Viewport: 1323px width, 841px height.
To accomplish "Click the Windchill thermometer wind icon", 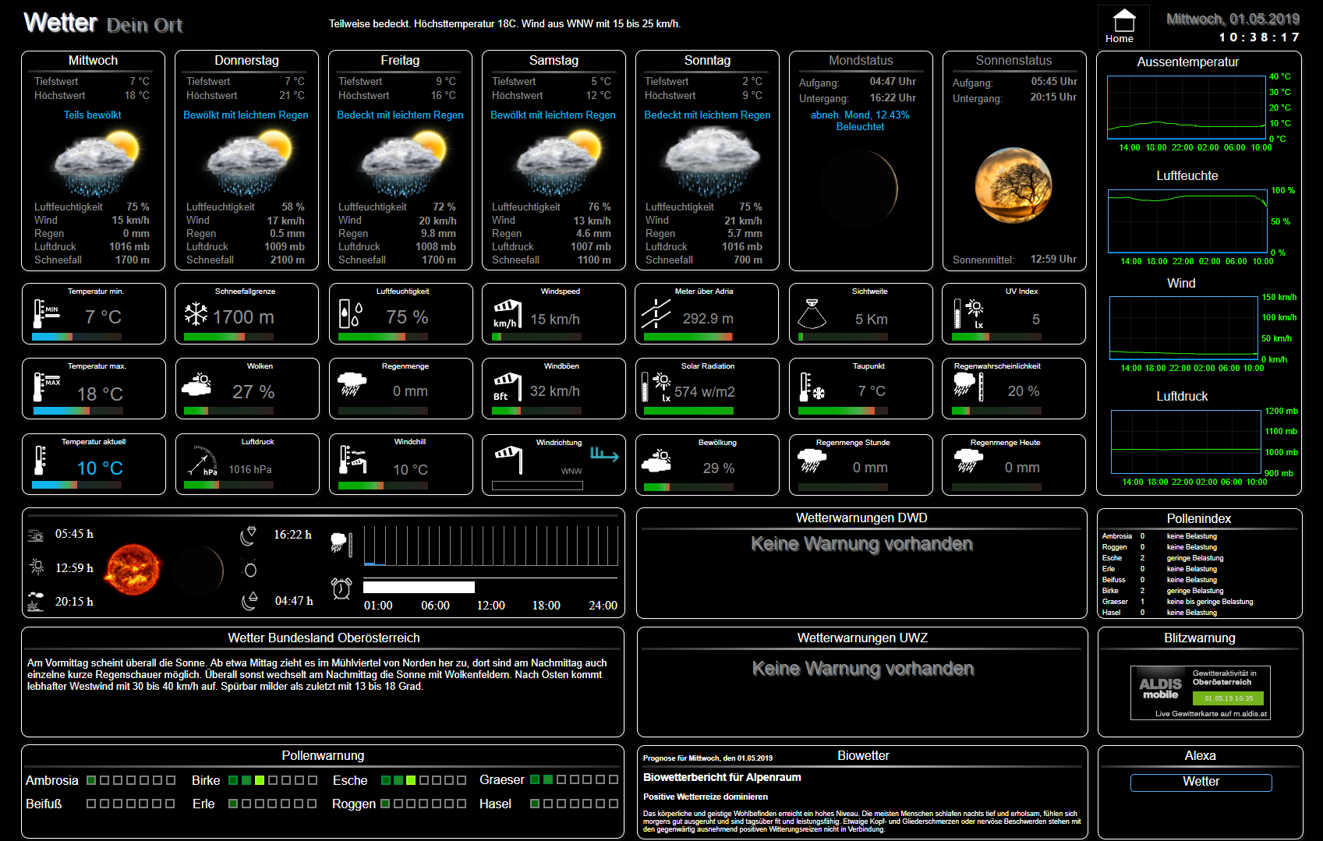I will point(353,460).
